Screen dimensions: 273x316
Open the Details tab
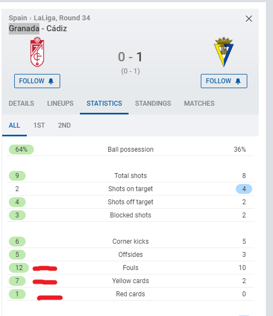click(x=21, y=104)
